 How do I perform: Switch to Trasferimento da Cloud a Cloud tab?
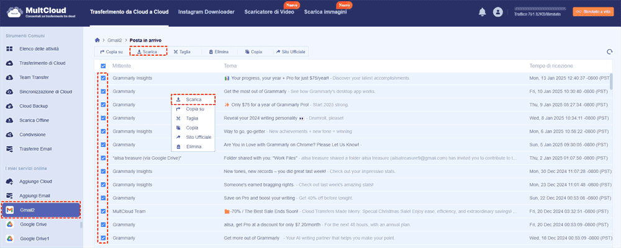pos(129,12)
